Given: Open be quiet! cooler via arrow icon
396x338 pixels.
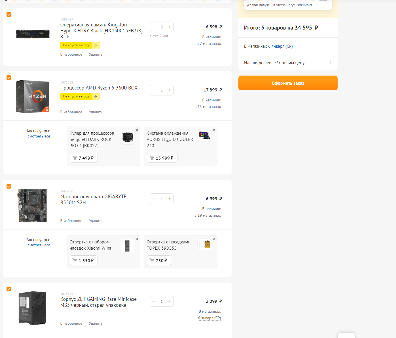Looking at the screenshot, I should pyautogui.click(x=137, y=130).
